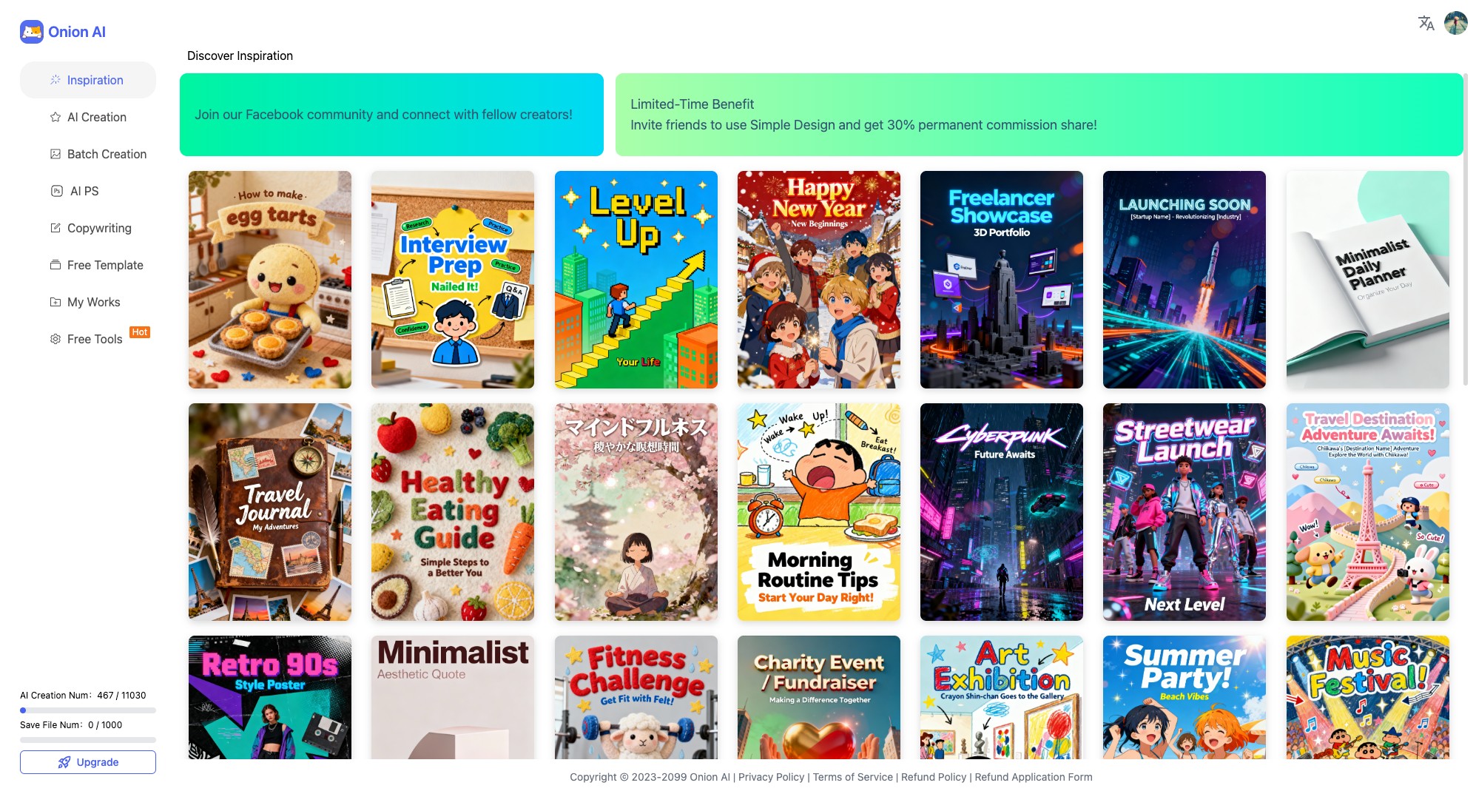Open the language translation icon

1426,23
